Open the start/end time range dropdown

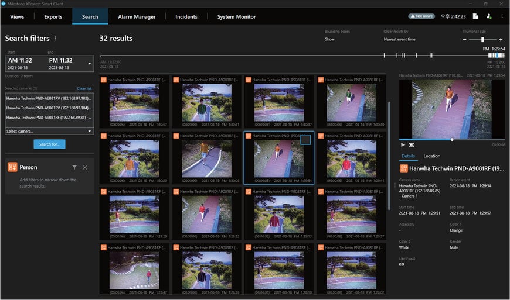[x=90, y=64]
